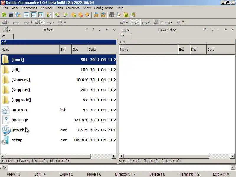
Task: Select drive a in left drive bar
Action: [6, 22]
